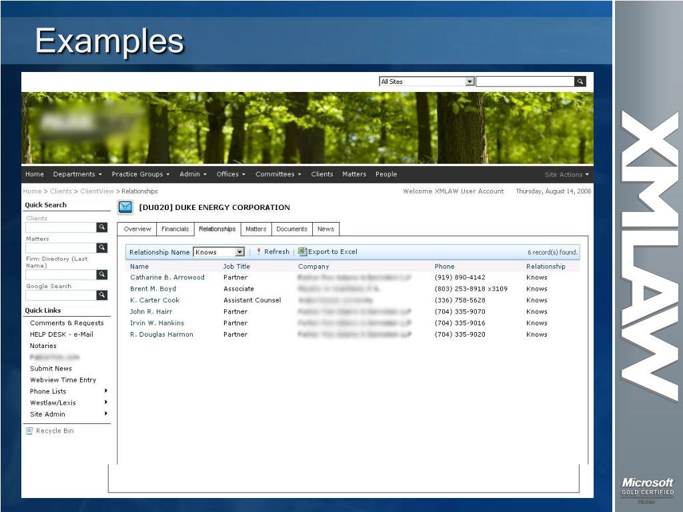Click phone number (803) 253-8918 x3109
The height and width of the screenshot is (512, 683).
click(x=471, y=289)
